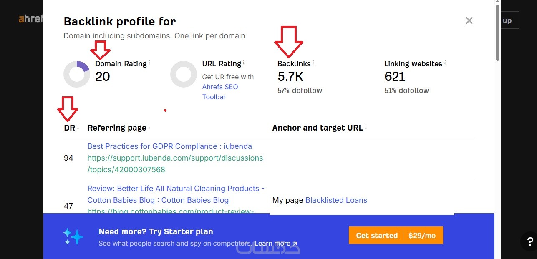The width and height of the screenshot is (537, 259).
Task: Click the URL Rating donut chart
Action: [x=184, y=74]
